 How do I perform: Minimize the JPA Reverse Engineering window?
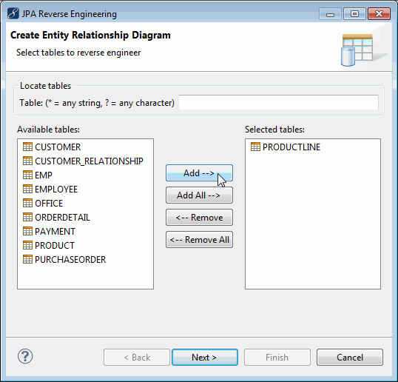[x=330, y=14]
